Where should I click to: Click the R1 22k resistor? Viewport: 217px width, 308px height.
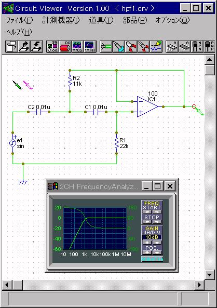point(116,143)
